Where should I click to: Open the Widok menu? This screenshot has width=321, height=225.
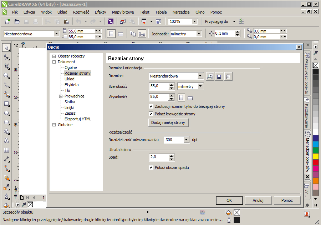coord(46,12)
